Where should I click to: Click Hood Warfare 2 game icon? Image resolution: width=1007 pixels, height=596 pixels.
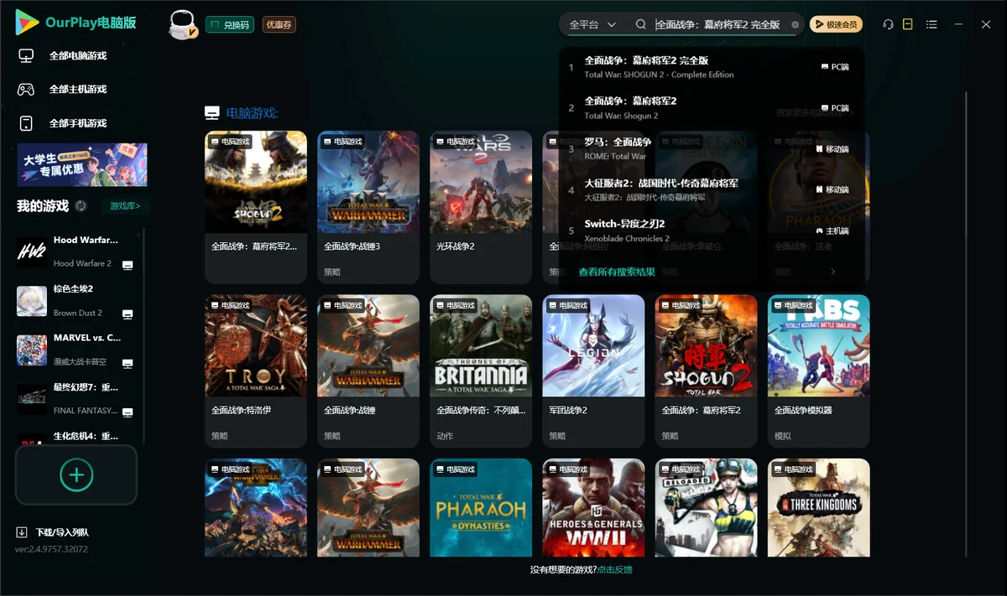pyautogui.click(x=32, y=251)
